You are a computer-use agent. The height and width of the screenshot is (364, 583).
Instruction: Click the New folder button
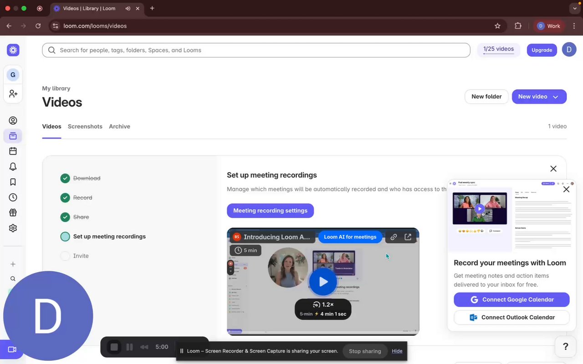(486, 96)
